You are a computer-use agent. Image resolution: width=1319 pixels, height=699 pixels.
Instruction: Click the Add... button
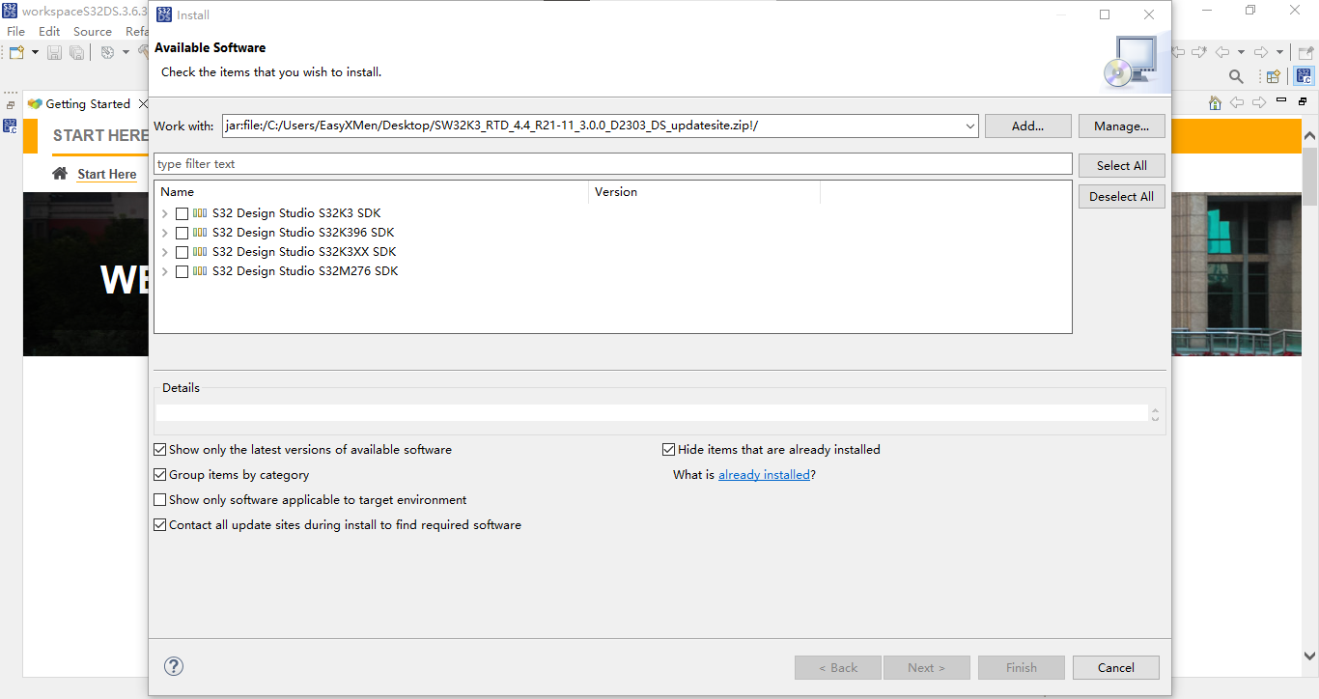tap(1028, 126)
